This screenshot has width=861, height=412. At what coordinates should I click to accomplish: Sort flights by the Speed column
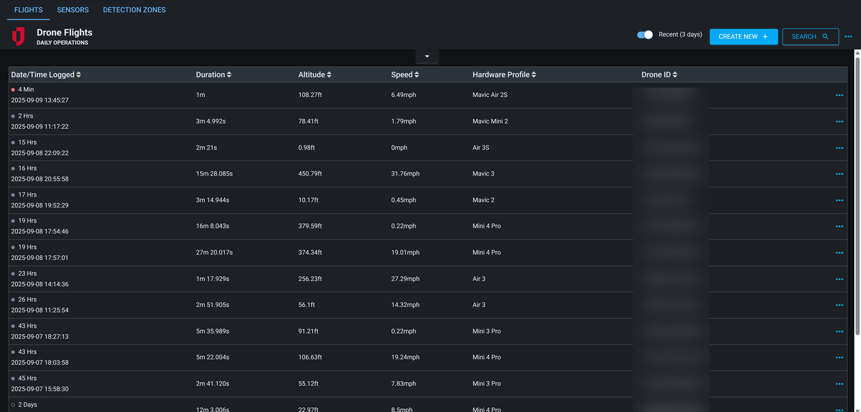[x=418, y=75]
